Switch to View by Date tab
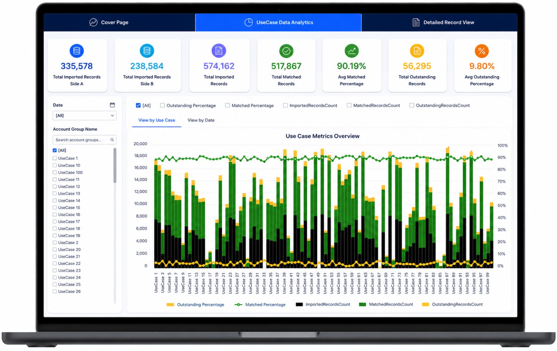 (x=201, y=120)
